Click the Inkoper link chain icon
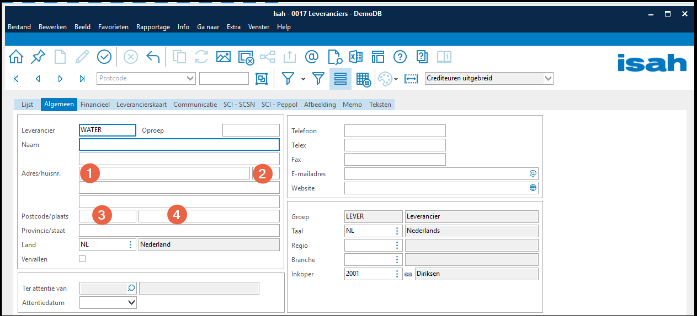Screen dimensions: 697x316 [408, 274]
